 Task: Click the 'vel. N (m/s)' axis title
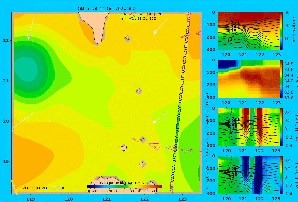pos(297,128)
